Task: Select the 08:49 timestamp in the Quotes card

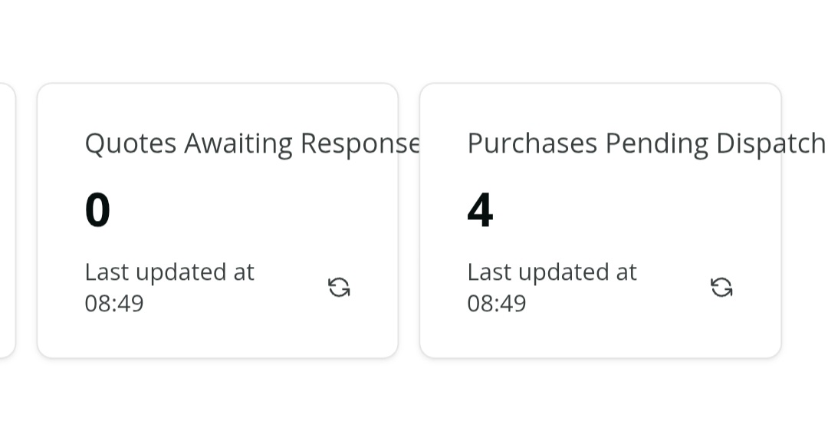Action: [114, 304]
